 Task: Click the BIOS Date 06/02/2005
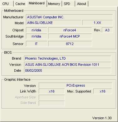click(67, 70)
